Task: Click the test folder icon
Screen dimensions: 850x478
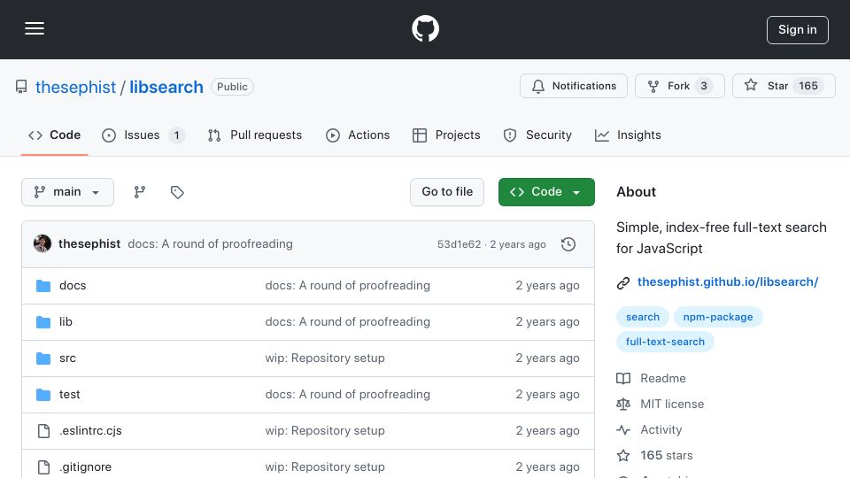Action: coord(43,395)
